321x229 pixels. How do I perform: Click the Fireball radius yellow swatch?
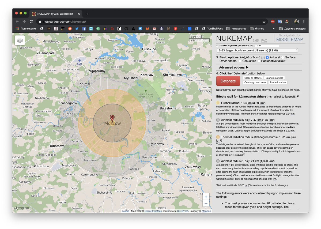pos(218,103)
